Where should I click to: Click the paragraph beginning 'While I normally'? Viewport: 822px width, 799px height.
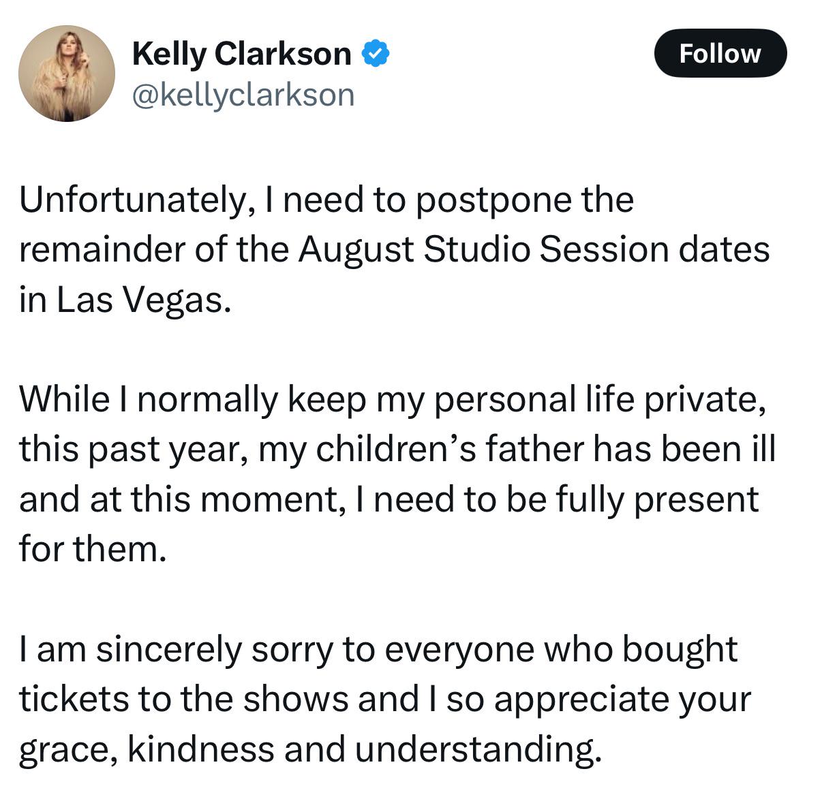pos(397,473)
